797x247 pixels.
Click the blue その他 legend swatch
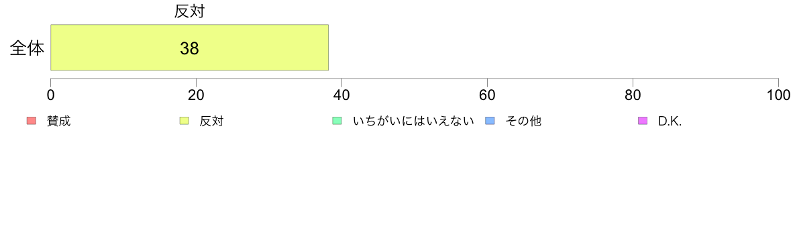pos(489,121)
